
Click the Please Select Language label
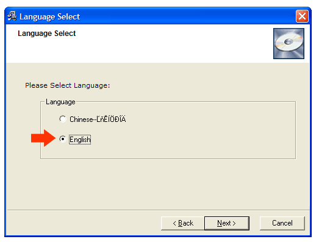click(67, 85)
